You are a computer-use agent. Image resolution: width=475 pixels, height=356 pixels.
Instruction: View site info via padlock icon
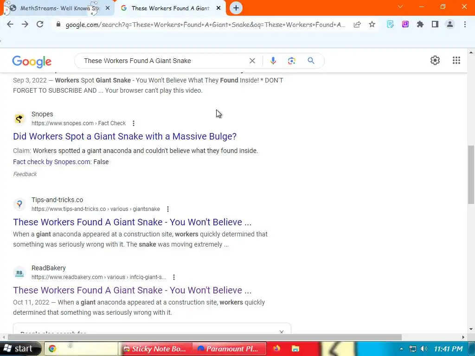tap(59, 25)
